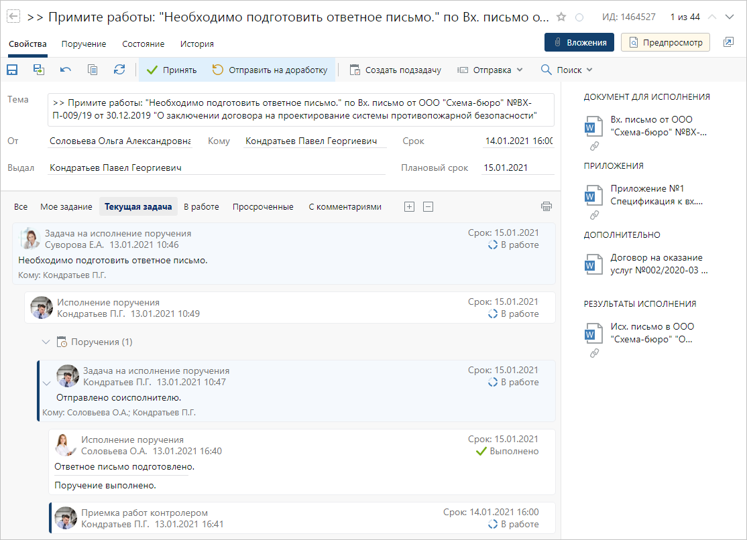The width and height of the screenshot is (747, 540).
Task: Select the Просроченные filter tab
Action: (x=263, y=206)
